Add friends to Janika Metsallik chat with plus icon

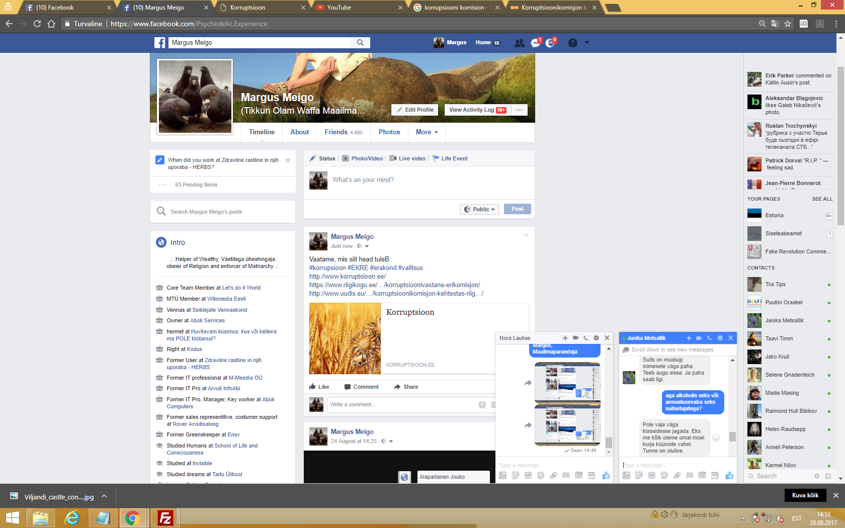tap(689, 338)
